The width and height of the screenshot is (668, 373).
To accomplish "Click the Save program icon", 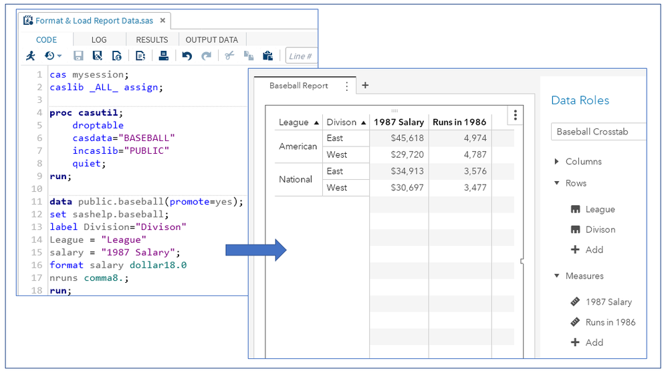I will point(78,56).
